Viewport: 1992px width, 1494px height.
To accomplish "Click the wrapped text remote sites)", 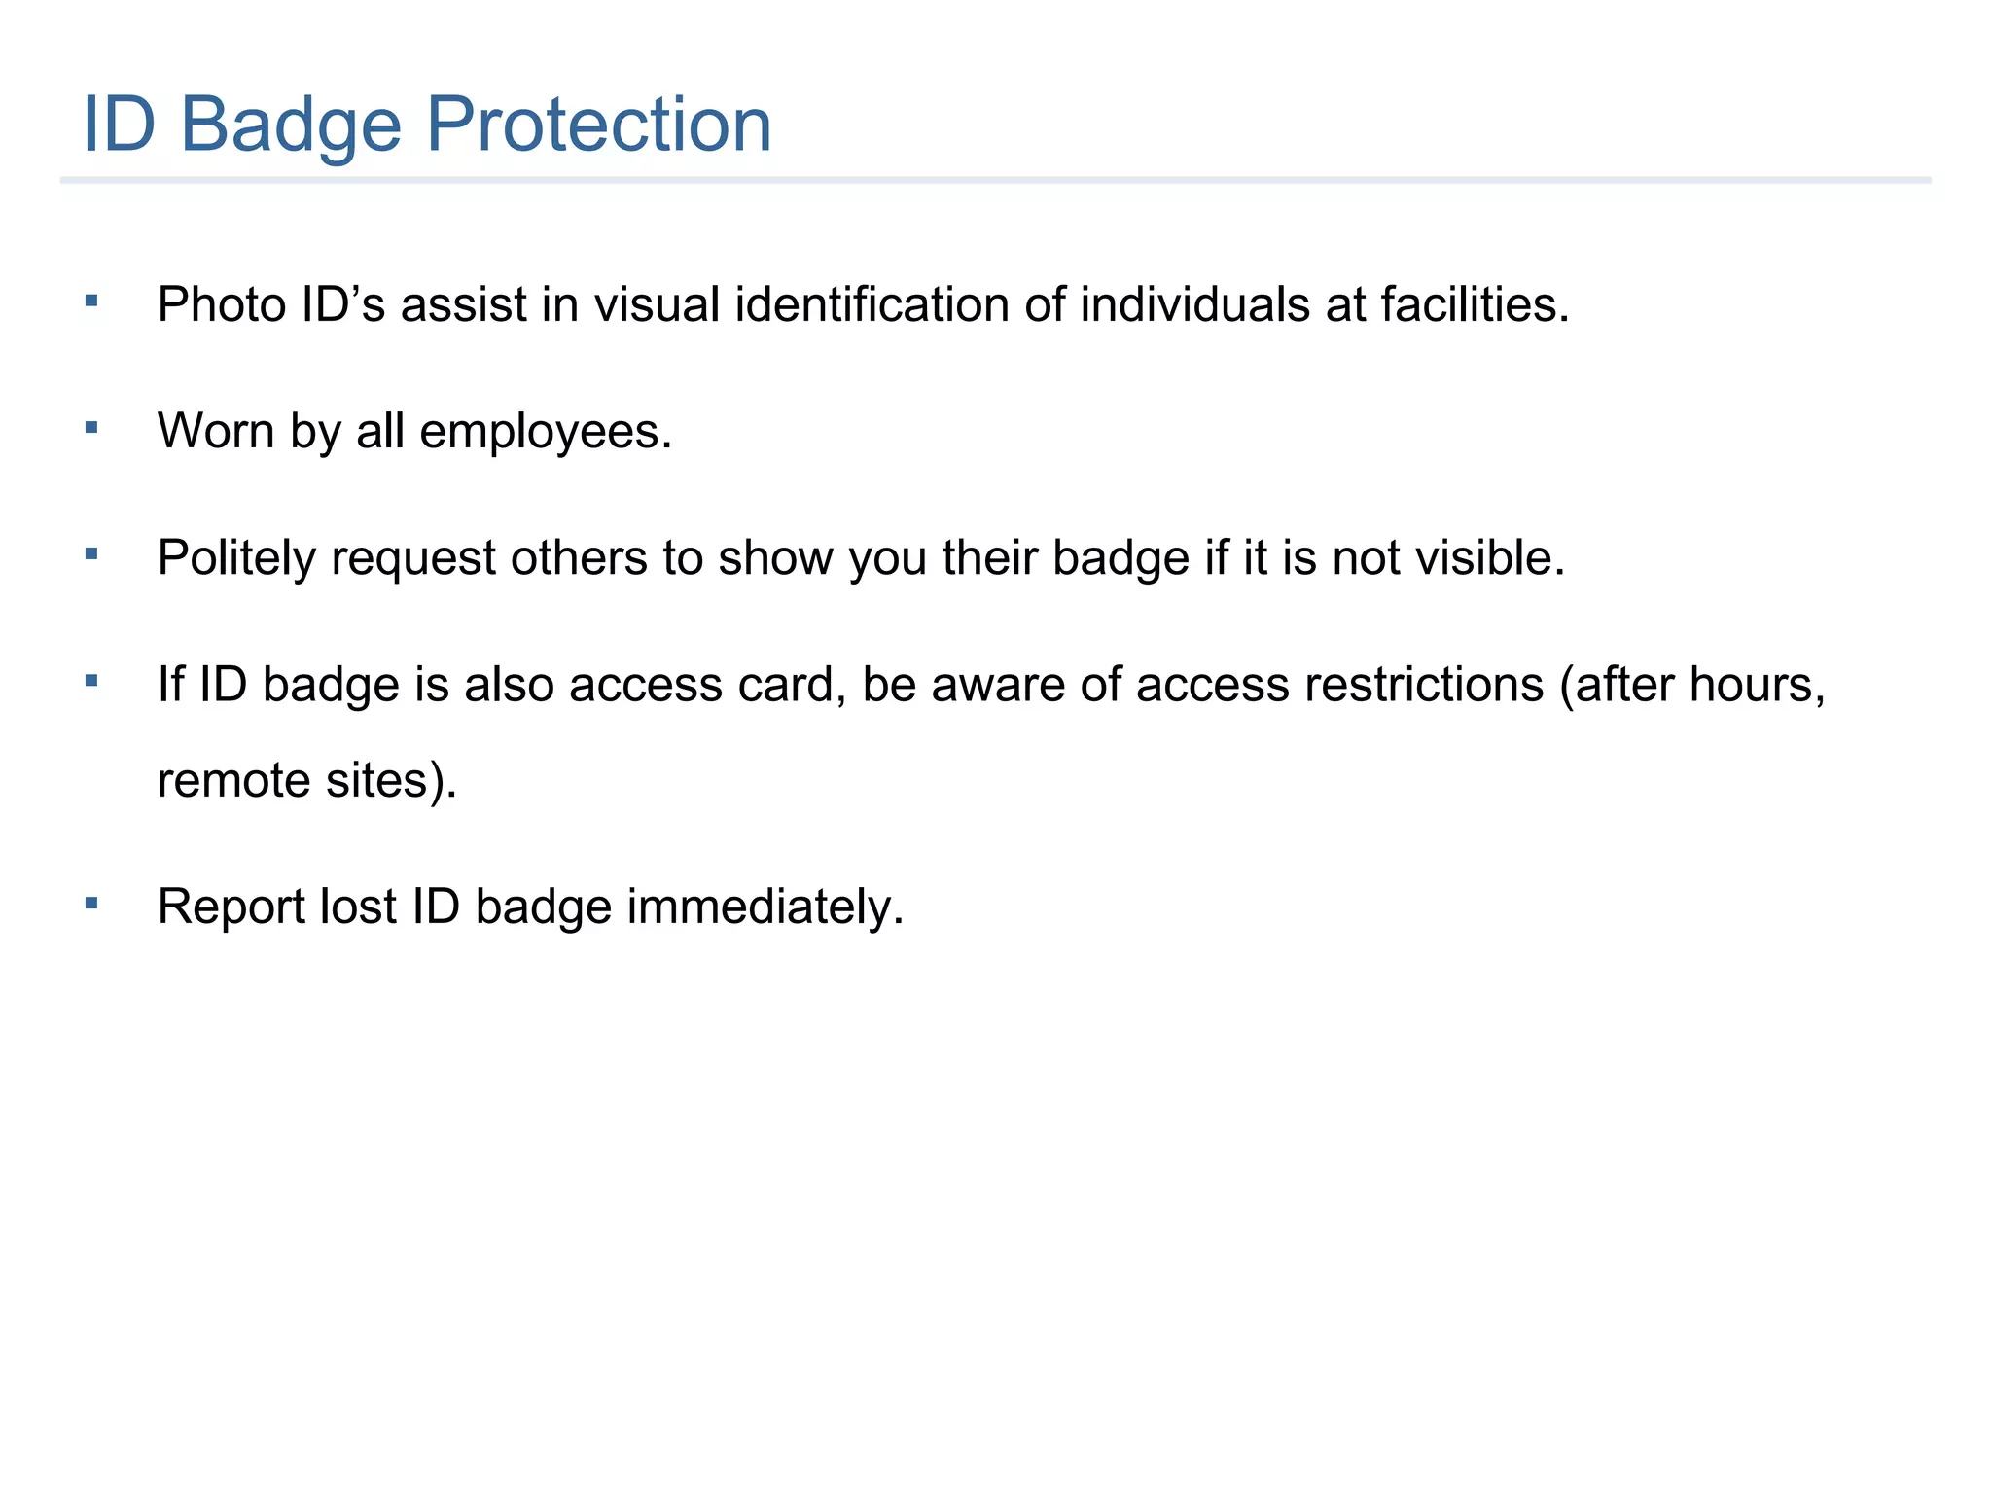I will [307, 780].
